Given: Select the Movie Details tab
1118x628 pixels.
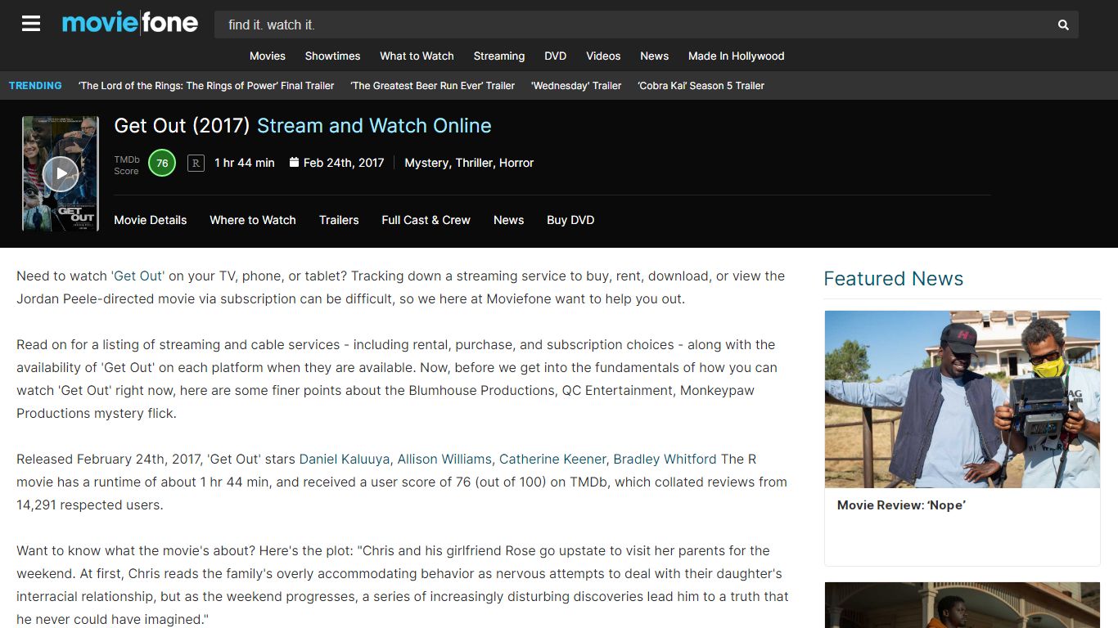Looking at the screenshot, I should tap(151, 220).
